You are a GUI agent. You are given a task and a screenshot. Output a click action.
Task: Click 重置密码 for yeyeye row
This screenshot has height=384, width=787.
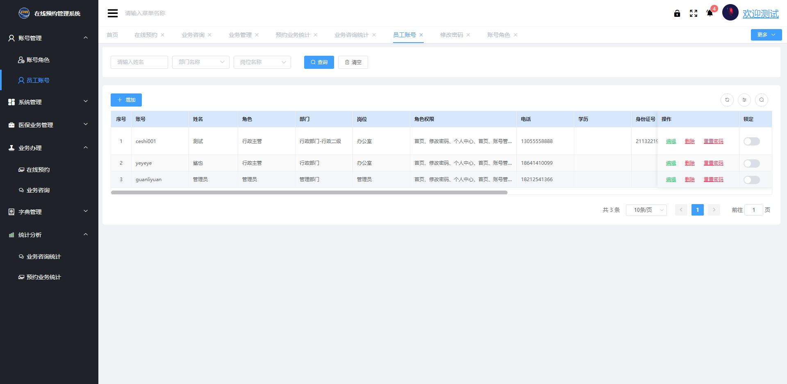click(714, 163)
